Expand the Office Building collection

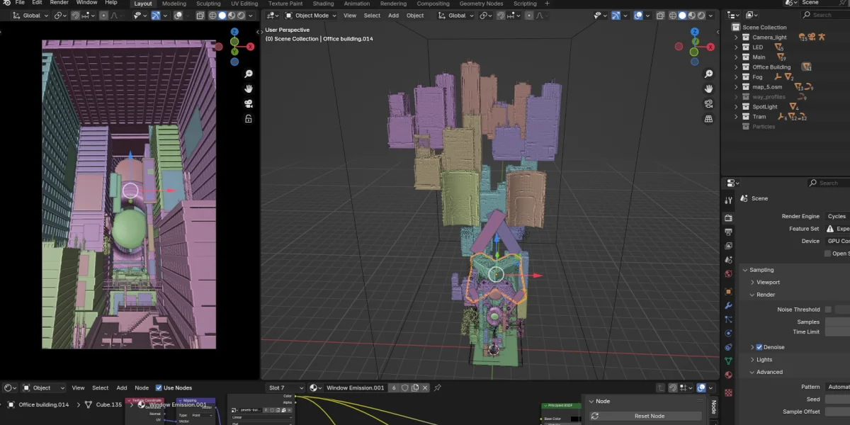click(x=737, y=67)
